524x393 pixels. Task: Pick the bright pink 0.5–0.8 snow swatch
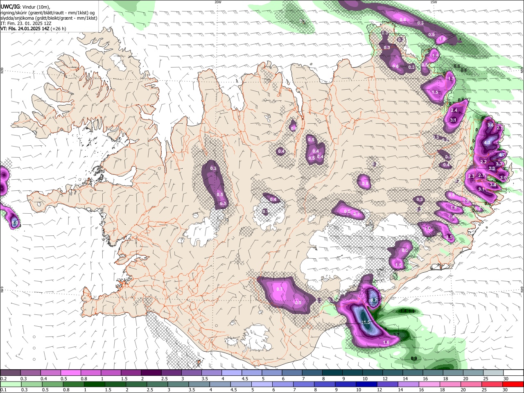click(x=71, y=373)
